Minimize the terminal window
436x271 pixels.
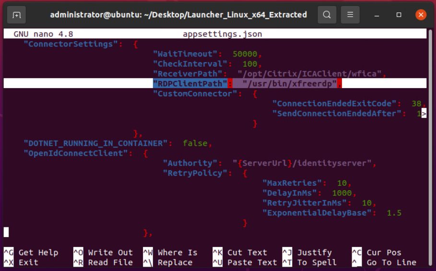coord(377,15)
